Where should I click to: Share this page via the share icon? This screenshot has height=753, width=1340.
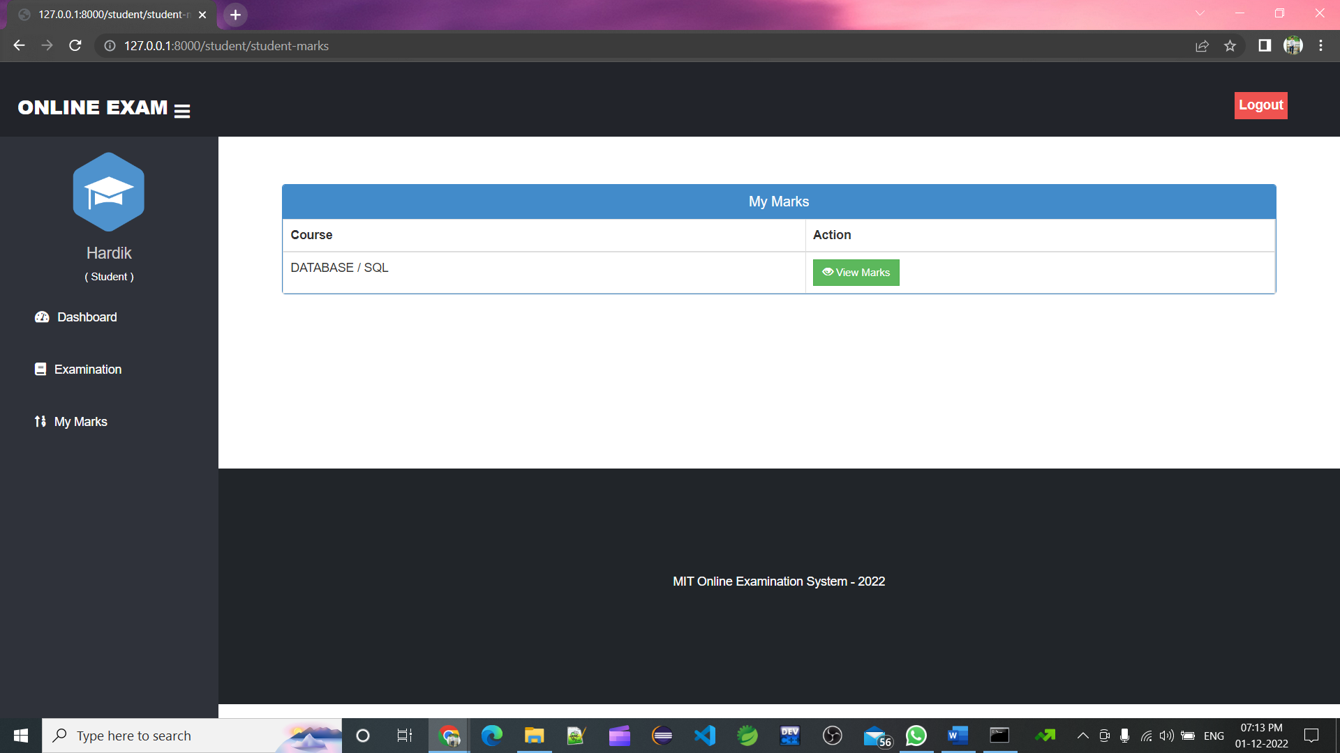pos(1202,46)
